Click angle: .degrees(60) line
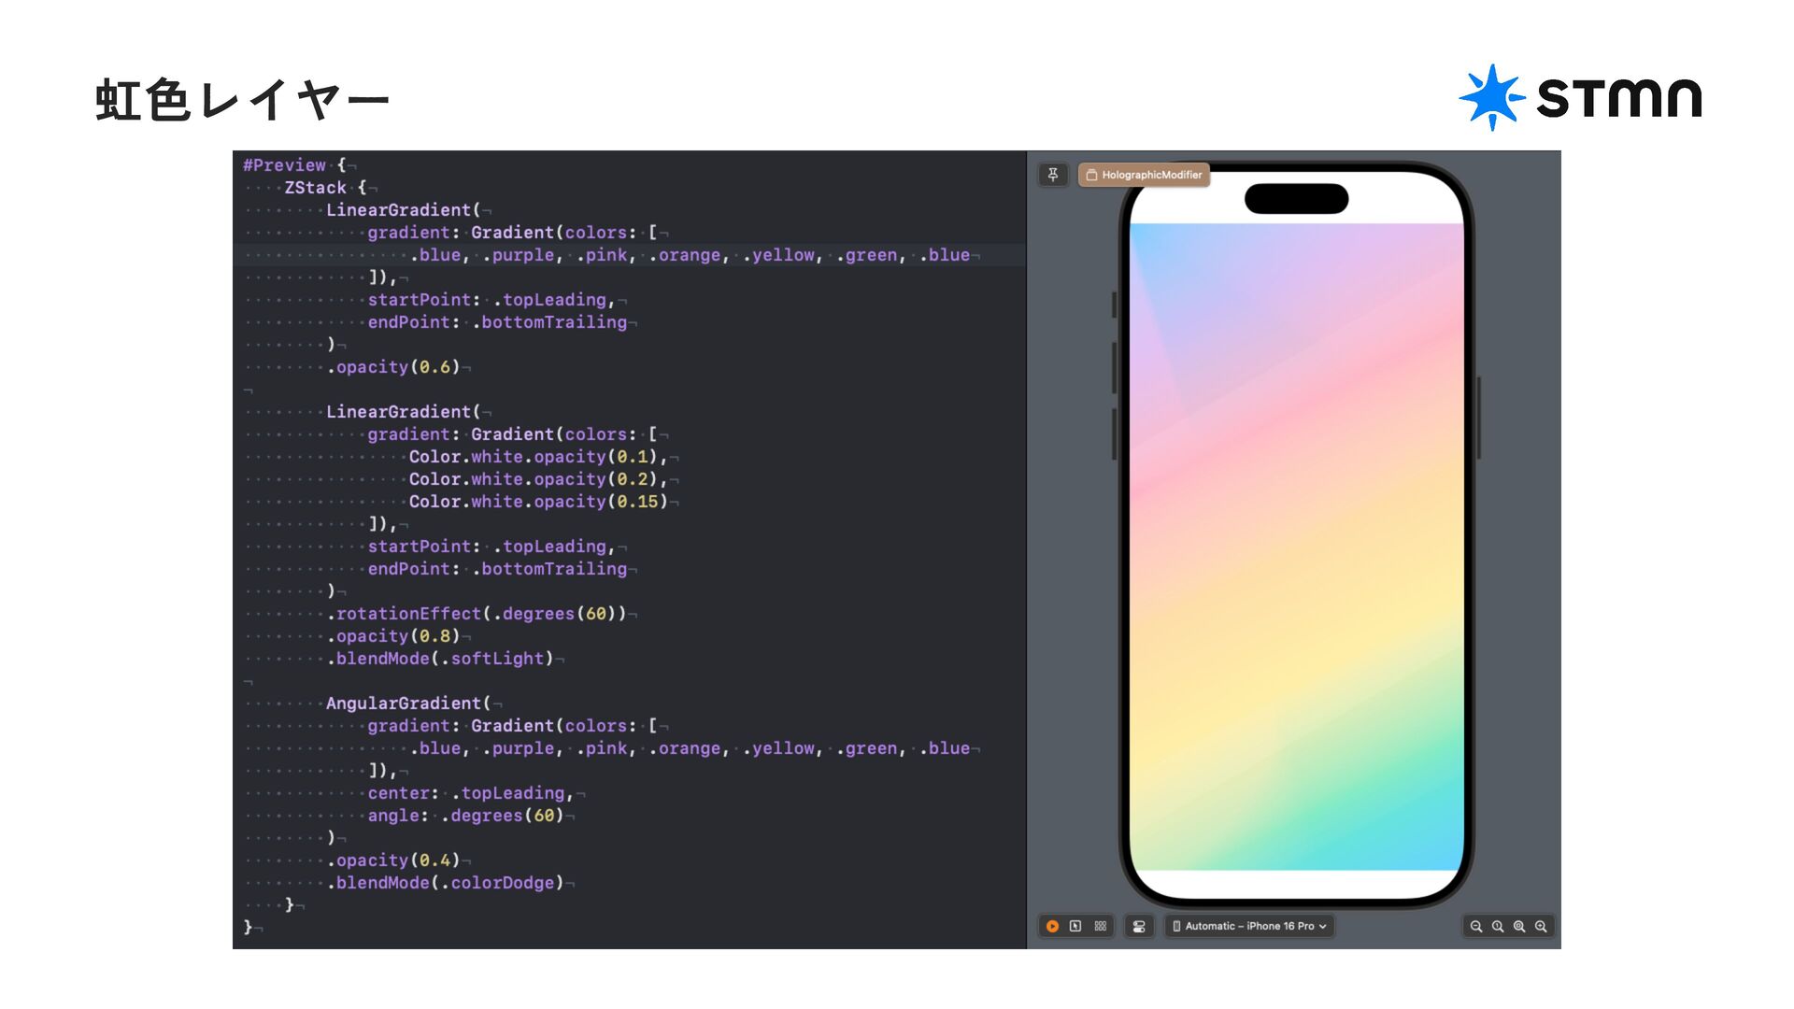Viewport: 1794px width, 1009px height. [466, 816]
